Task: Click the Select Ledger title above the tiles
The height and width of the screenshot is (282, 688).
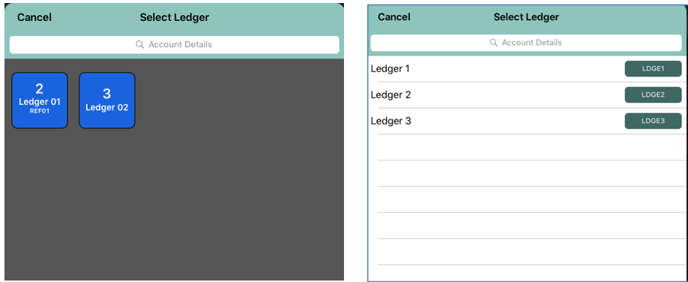Action: tap(174, 17)
